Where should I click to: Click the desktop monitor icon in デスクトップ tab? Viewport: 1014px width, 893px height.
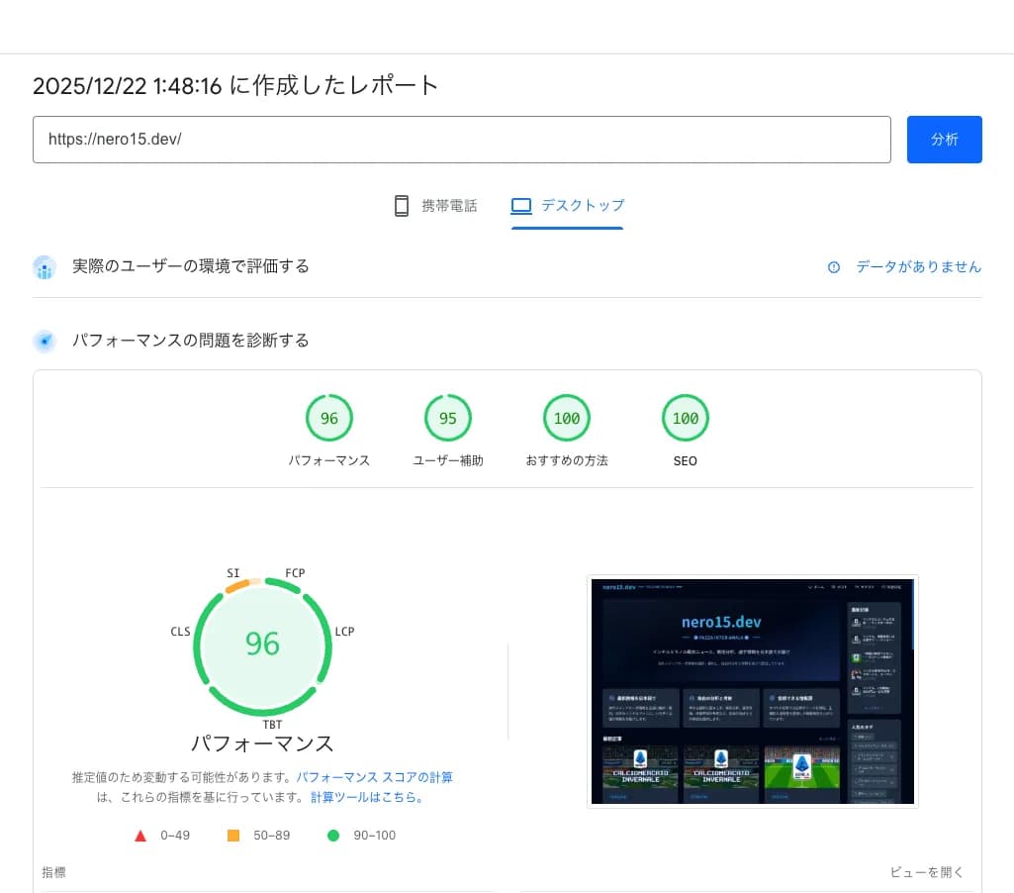520,205
